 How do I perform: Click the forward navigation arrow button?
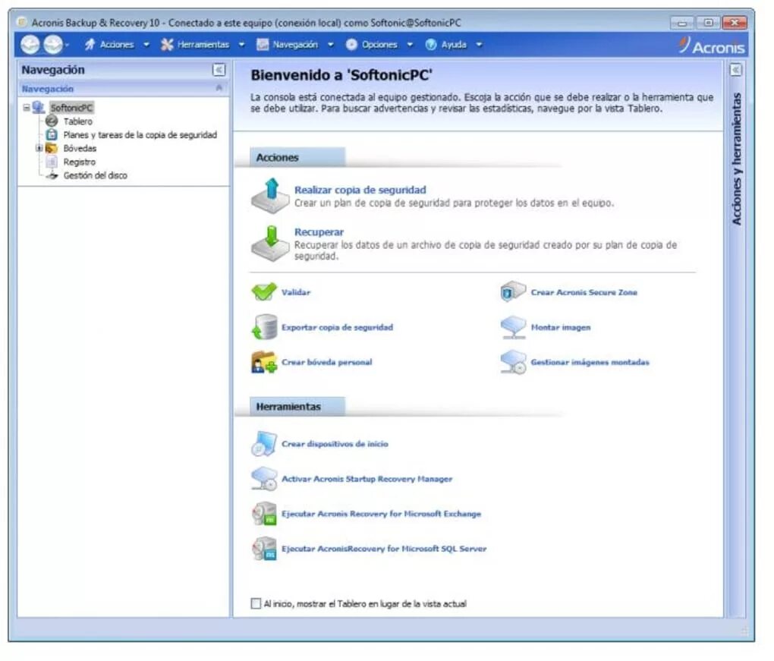point(53,45)
